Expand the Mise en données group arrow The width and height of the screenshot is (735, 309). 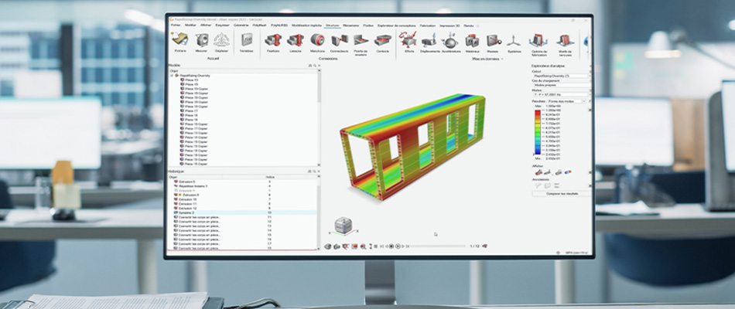502,59
